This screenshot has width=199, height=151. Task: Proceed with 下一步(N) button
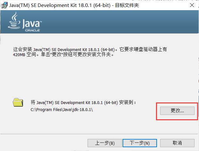[x=140, y=143]
